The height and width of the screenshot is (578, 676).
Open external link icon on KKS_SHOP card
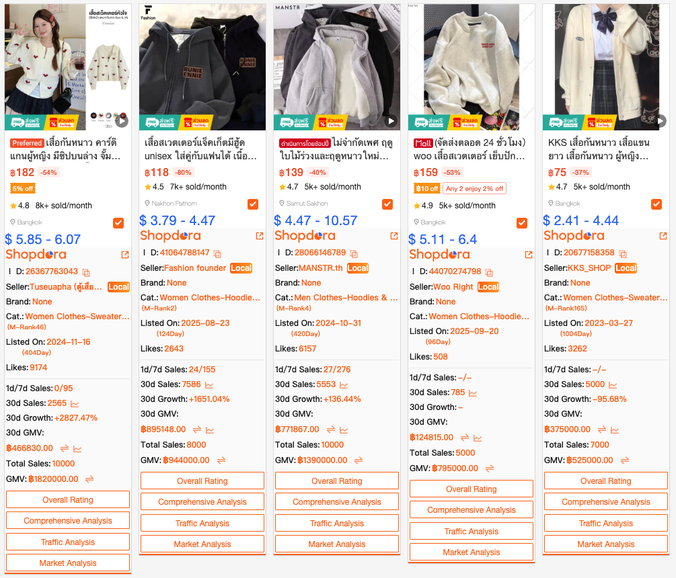[663, 236]
